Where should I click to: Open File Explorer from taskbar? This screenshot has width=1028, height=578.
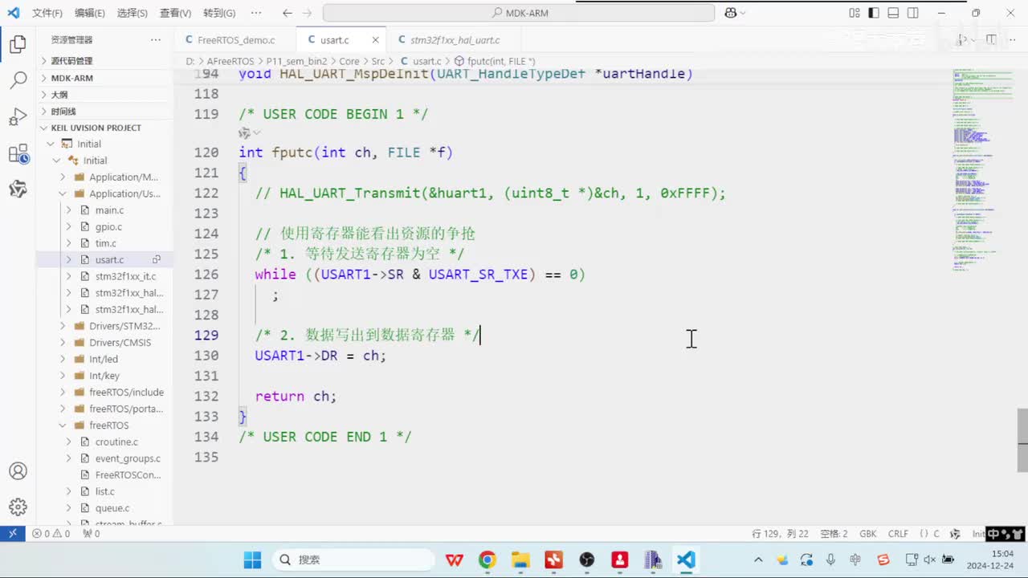click(x=520, y=560)
